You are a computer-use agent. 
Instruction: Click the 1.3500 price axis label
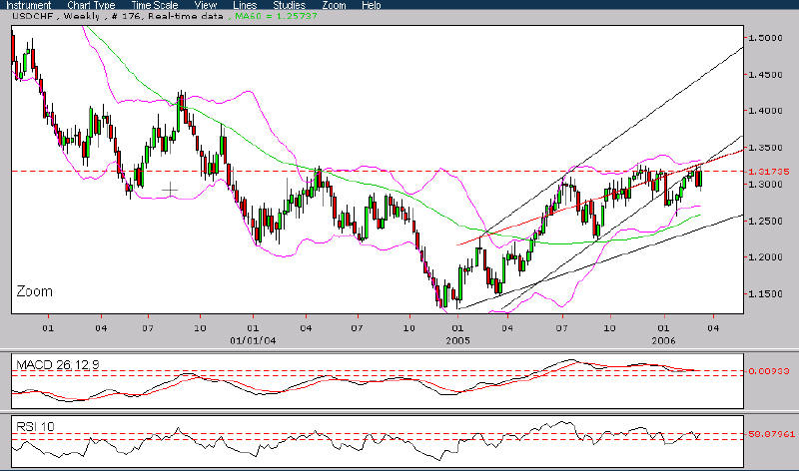point(765,148)
